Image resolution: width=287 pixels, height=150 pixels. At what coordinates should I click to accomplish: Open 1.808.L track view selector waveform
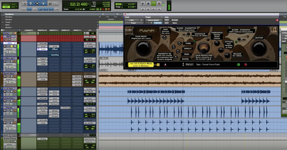(x=10, y=49)
